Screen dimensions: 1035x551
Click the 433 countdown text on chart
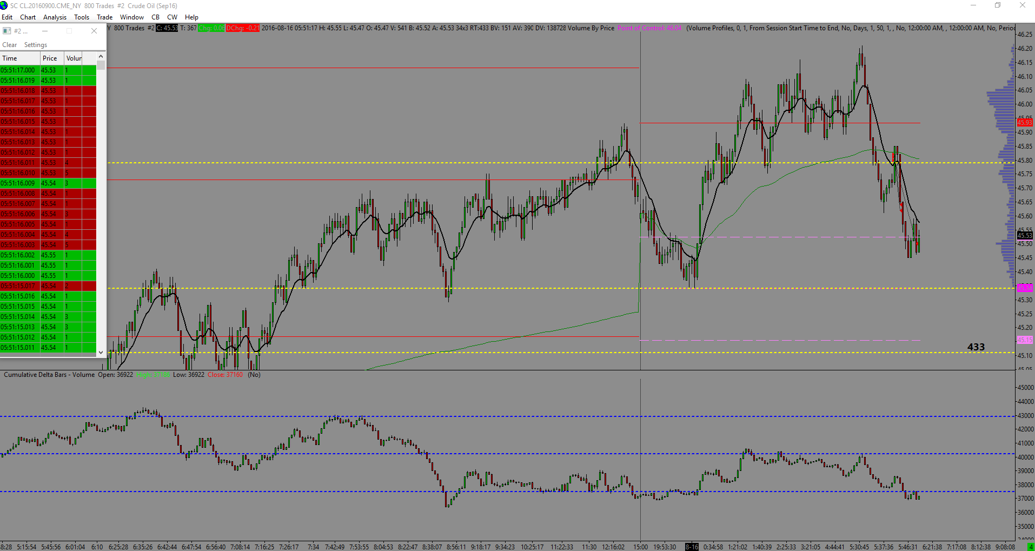pos(976,347)
